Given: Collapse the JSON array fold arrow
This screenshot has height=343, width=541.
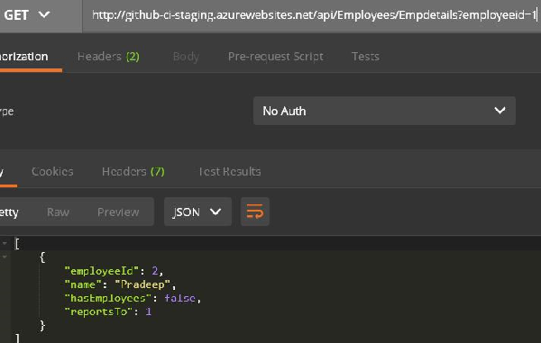Looking at the screenshot, I should click(5, 243).
